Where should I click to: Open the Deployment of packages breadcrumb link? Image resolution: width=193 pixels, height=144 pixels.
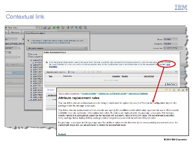[x=138, y=93]
